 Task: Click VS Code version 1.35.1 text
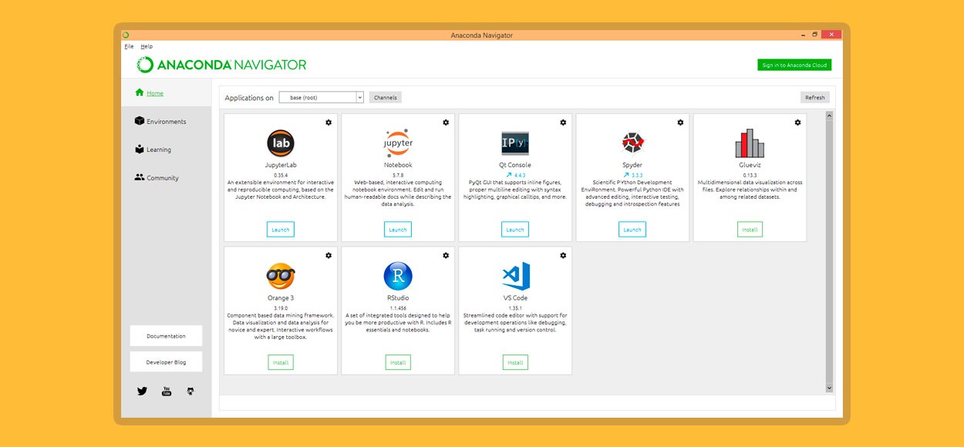tap(515, 308)
